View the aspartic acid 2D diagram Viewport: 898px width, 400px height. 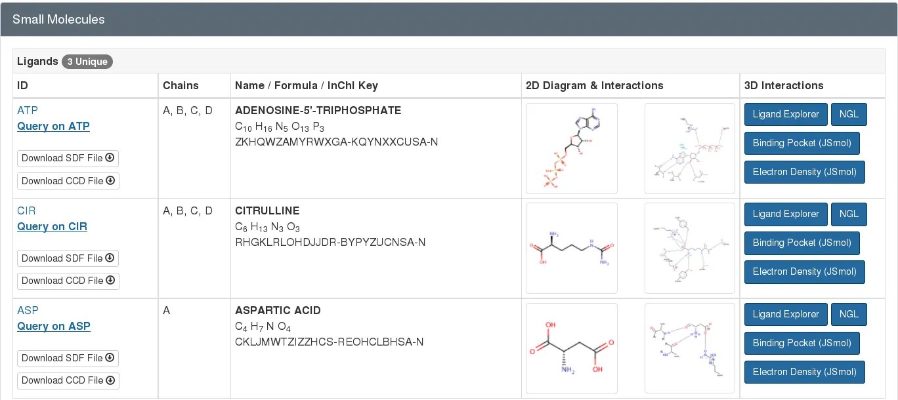point(571,348)
